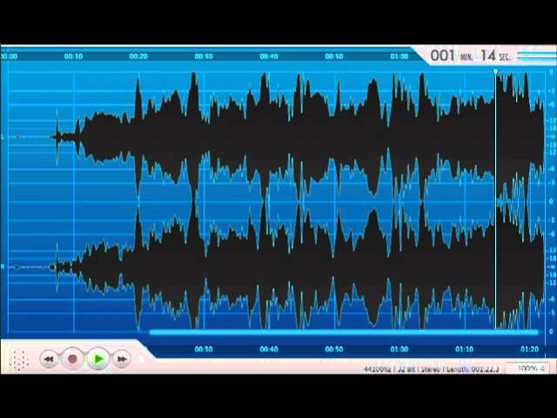Screen dimensions: 557x418
Task: Click inside the right channel waveform
Action: 277,266
